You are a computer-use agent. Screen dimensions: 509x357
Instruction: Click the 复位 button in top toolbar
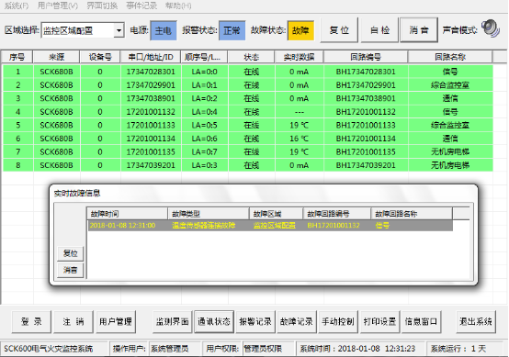[339, 30]
